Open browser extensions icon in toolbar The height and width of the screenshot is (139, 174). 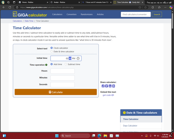[153, 7]
